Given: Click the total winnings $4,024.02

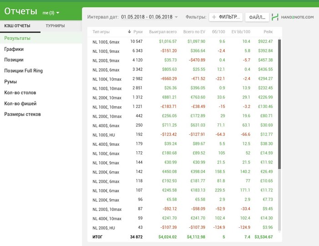Looking at the screenshot, I should tap(168, 237).
